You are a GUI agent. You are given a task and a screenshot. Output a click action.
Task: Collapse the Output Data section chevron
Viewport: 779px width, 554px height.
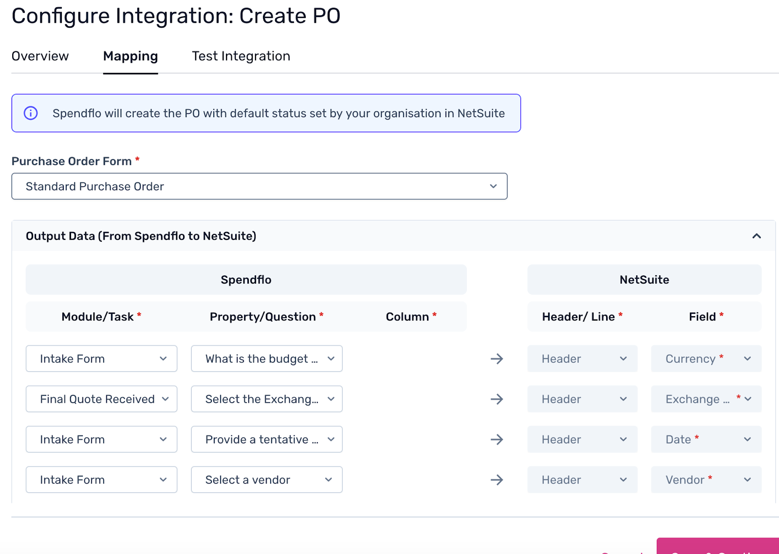click(x=756, y=236)
